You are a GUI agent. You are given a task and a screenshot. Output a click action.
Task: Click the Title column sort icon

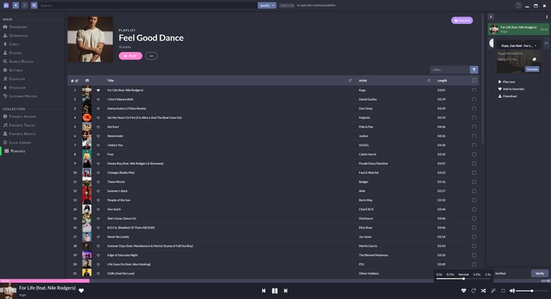click(350, 81)
